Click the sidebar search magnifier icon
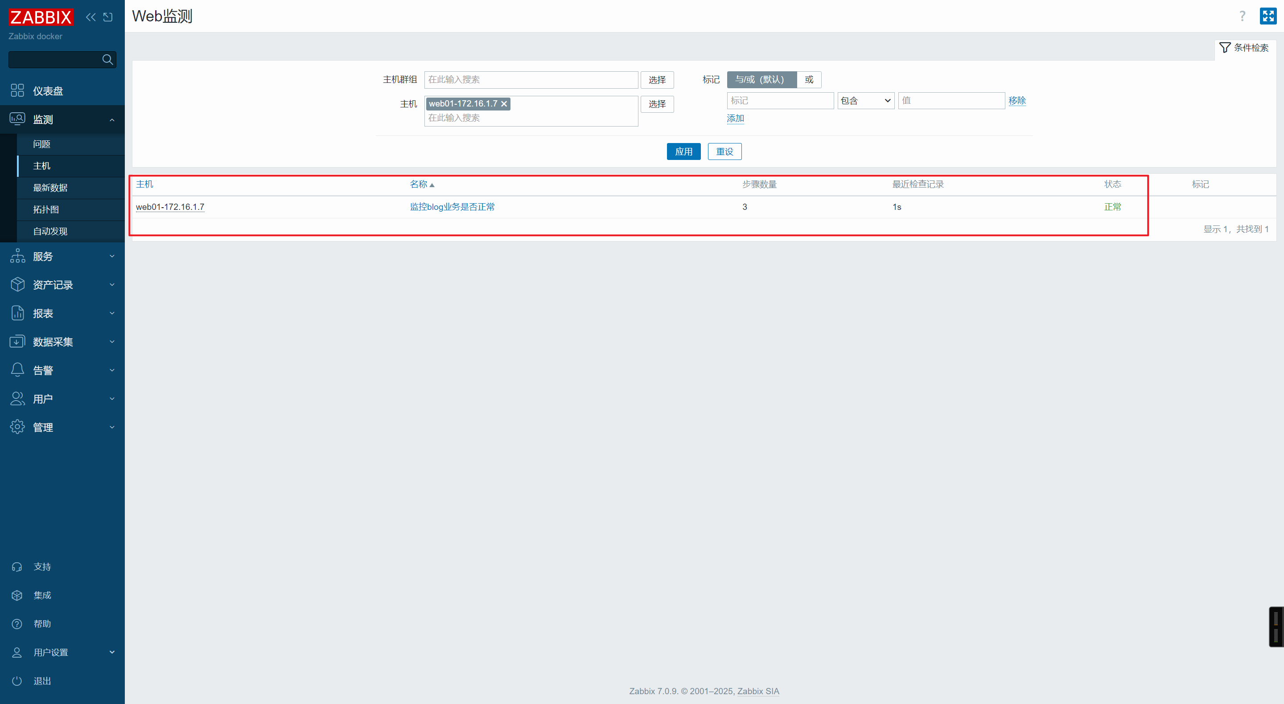The width and height of the screenshot is (1284, 704). (x=107, y=60)
